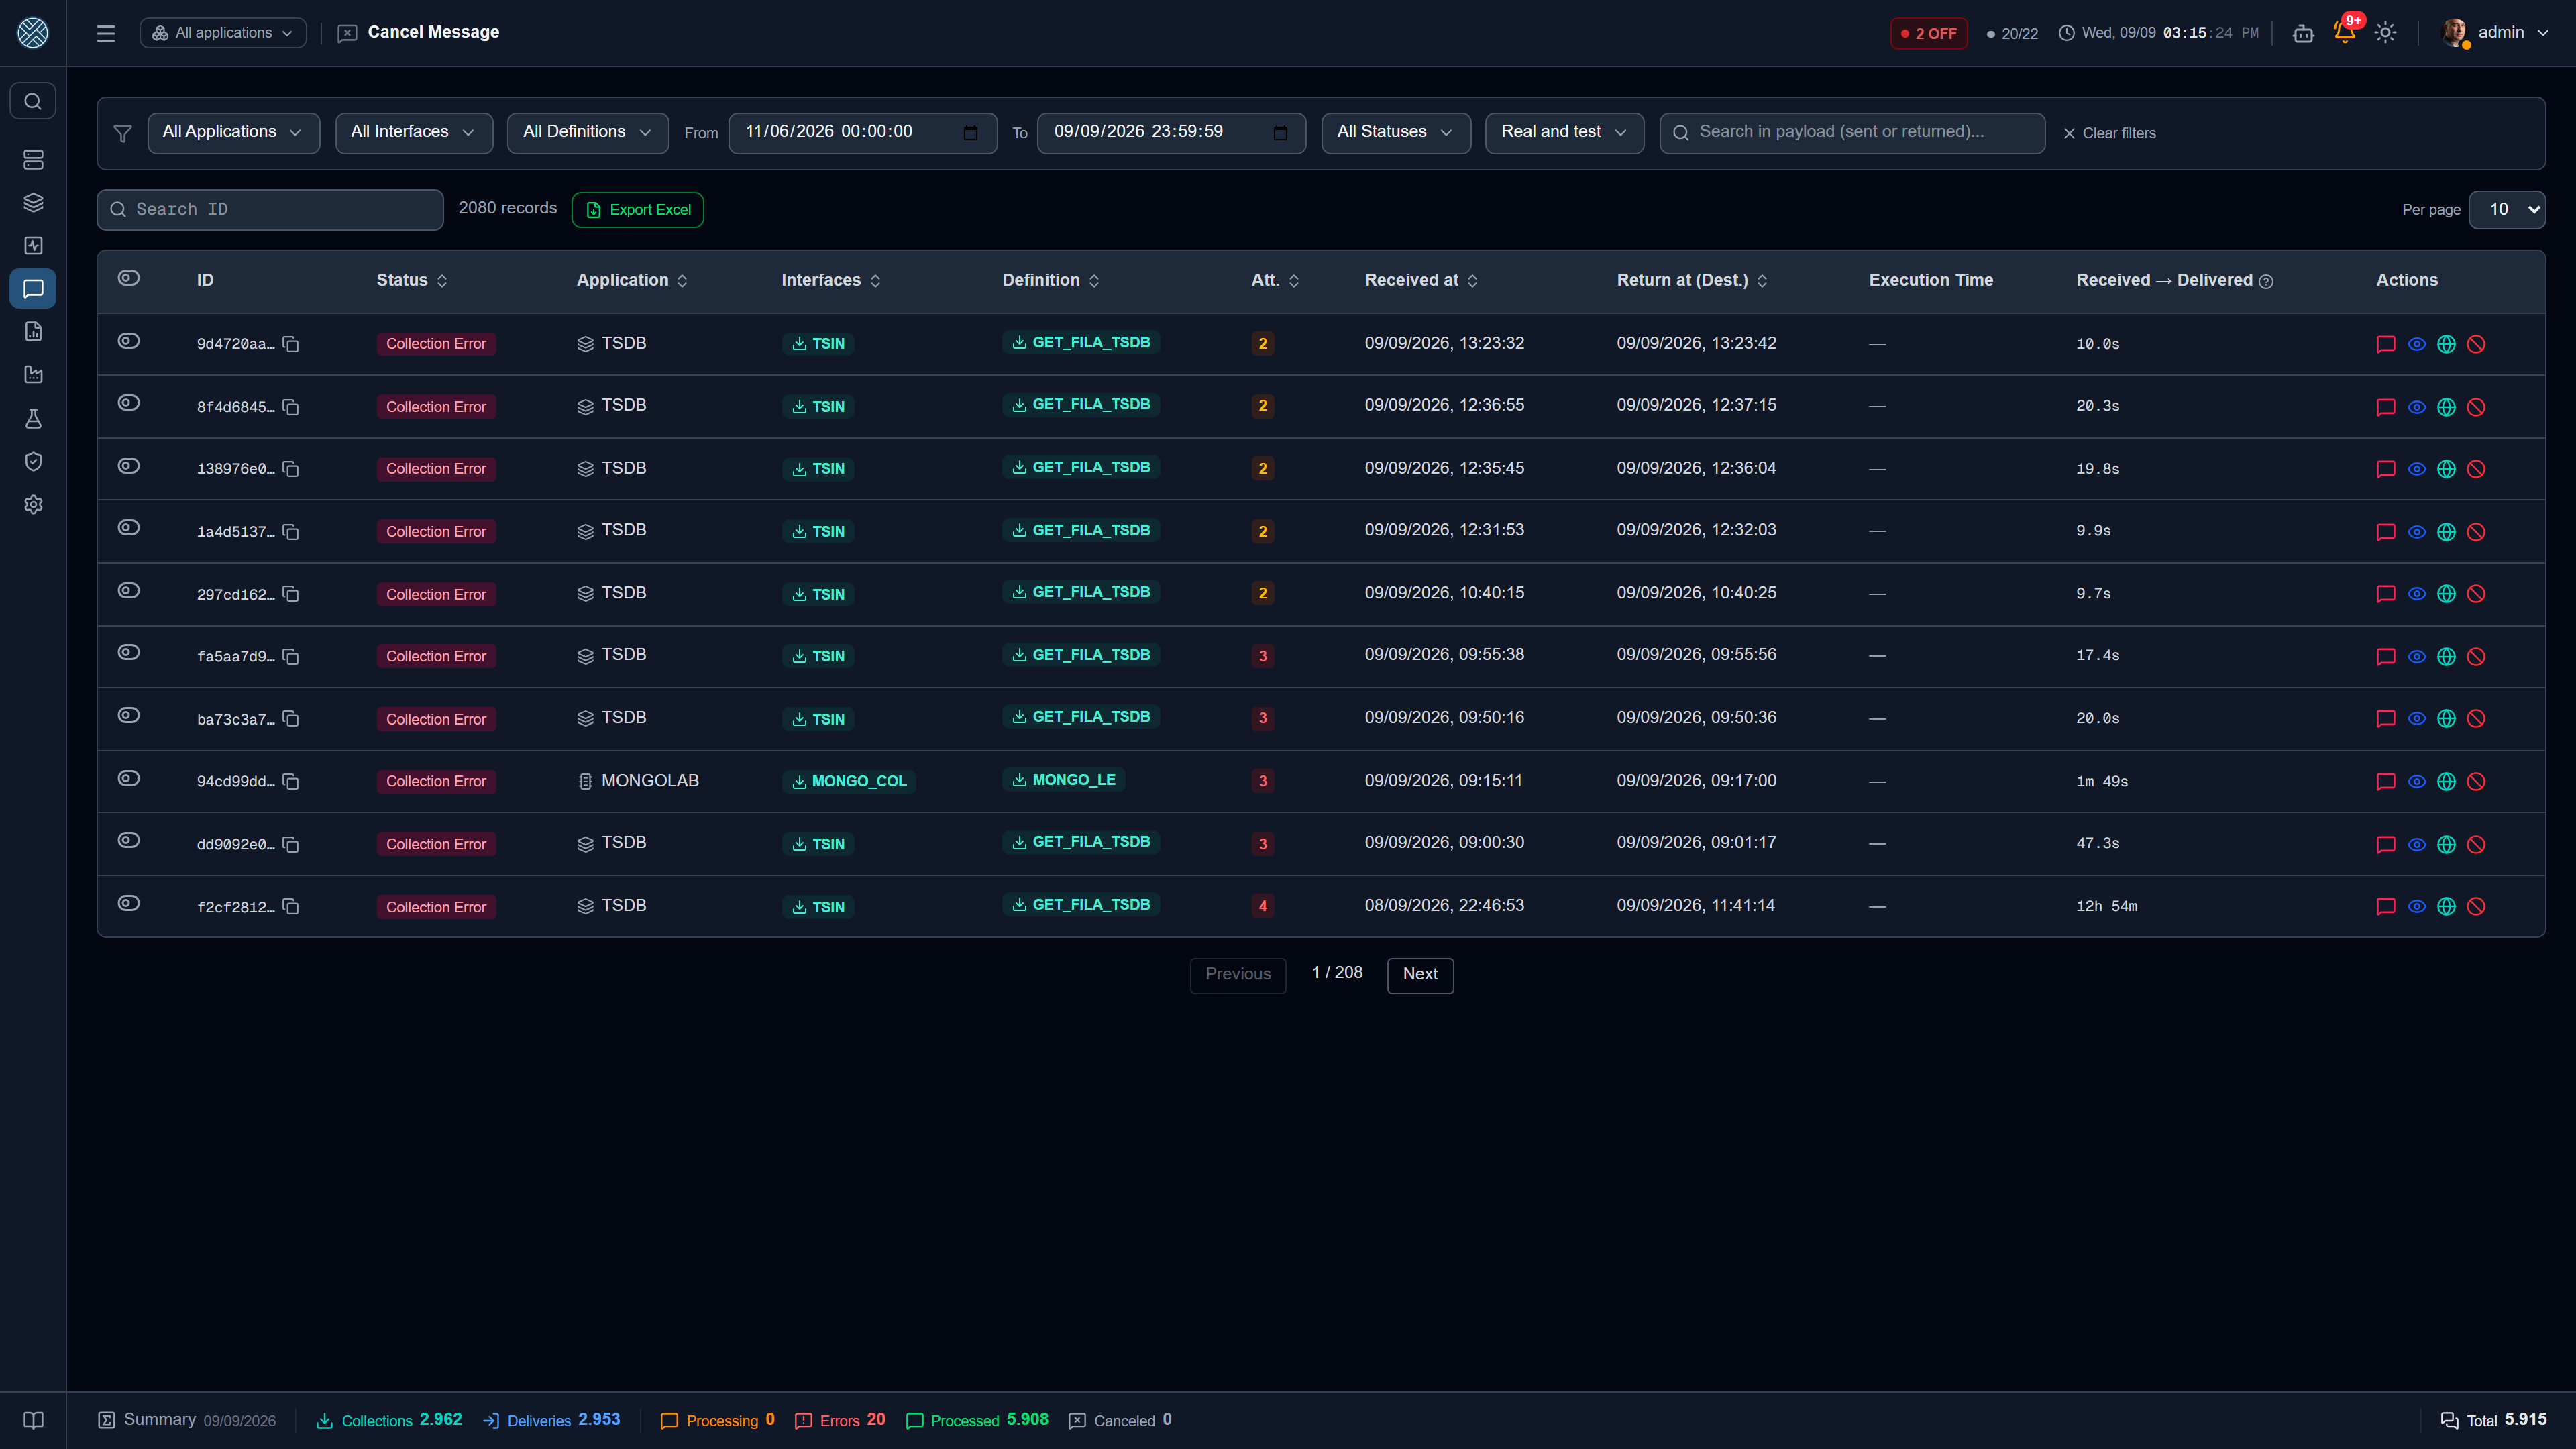Image resolution: width=2576 pixels, height=1449 pixels.
Task: Open red message action for row f2cf2812
Action: (2386, 907)
